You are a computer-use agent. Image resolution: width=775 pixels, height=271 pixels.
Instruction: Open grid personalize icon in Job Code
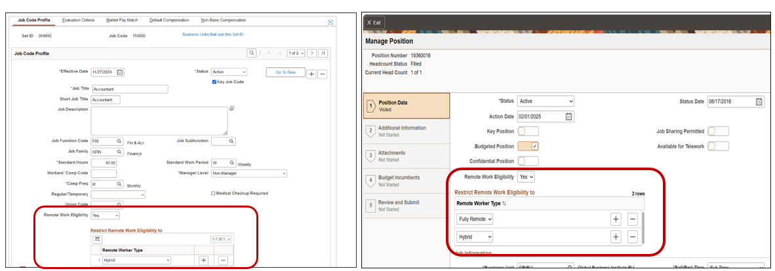98,240
